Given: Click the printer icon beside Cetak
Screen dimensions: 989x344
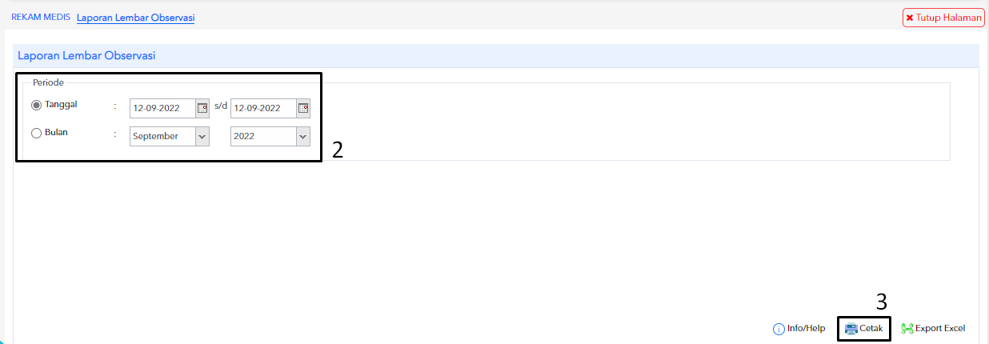Looking at the screenshot, I should (851, 329).
